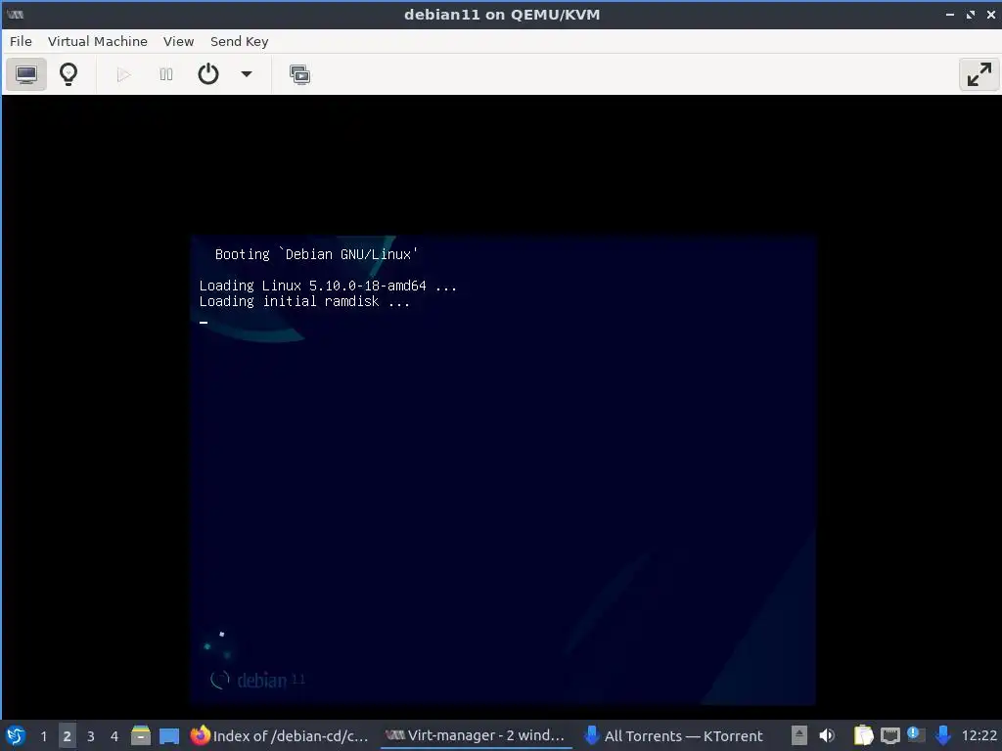
Task: Pause the virtual machine
Action: coord(166,74)
